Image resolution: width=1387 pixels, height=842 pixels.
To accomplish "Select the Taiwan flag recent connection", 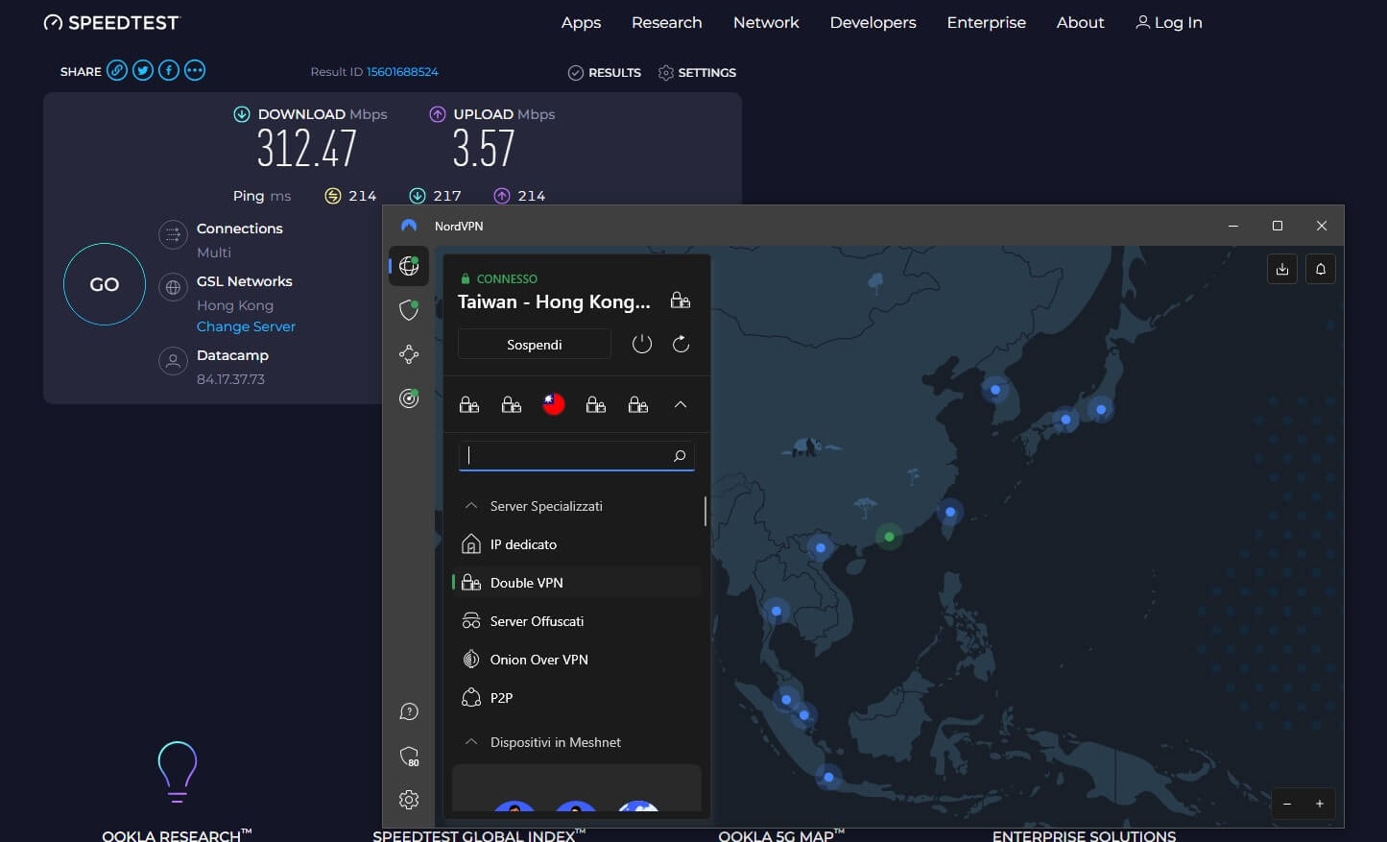I will click(x=554, y=404).
